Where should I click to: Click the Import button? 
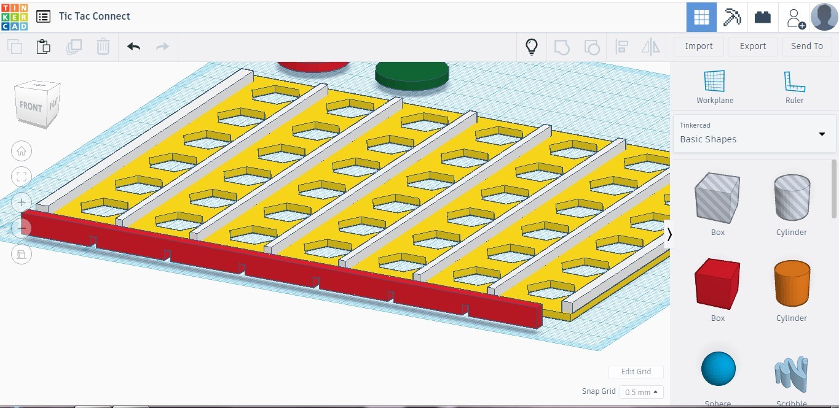tap(699, 46)
